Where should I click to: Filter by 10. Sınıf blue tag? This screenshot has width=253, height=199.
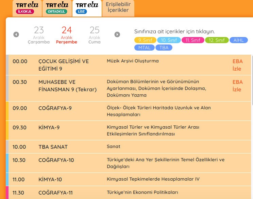click(x=169, y=40)
